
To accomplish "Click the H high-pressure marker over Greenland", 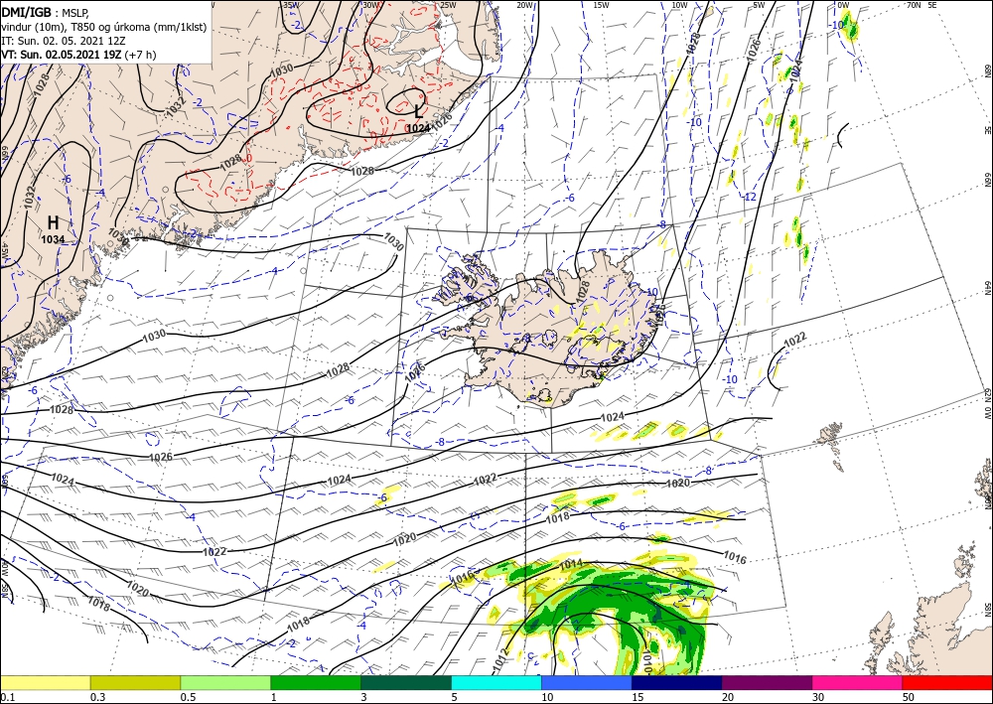I will [54, 222].
